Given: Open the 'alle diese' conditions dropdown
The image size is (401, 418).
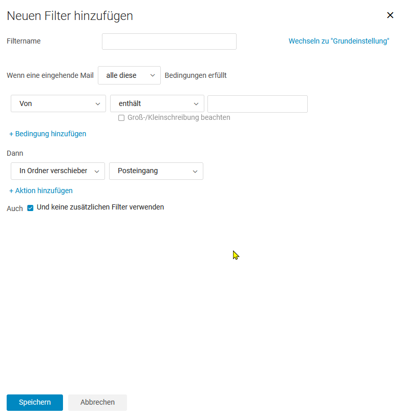Looking at the screenshot, I should tap(129, 75).
